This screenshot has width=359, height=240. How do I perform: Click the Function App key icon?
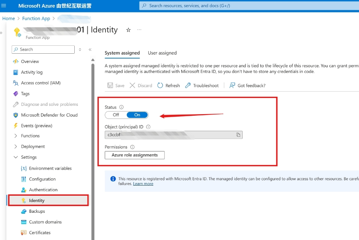[17, 32]
